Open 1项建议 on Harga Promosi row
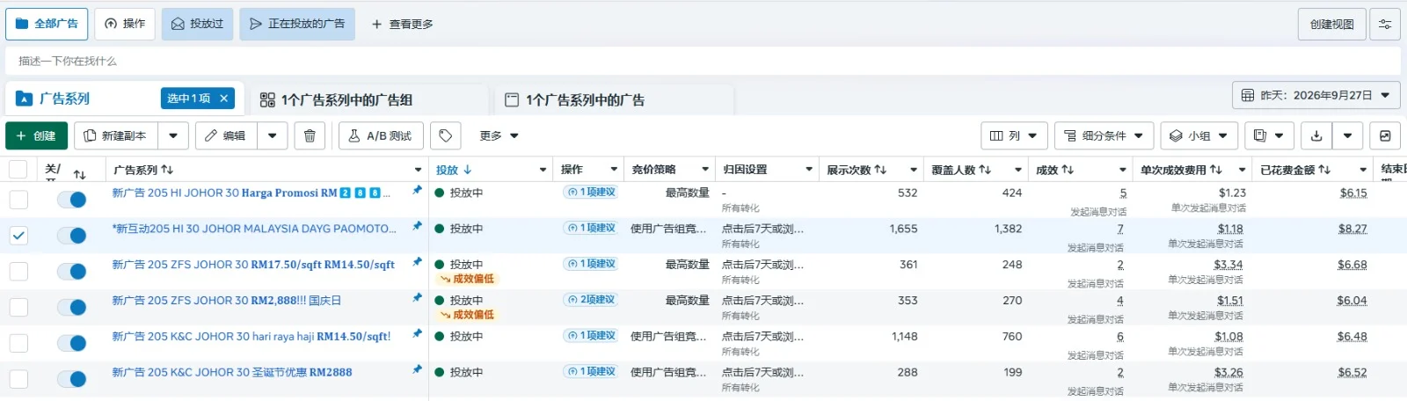Screen dimensions: 1407x401 click(591, 192)
